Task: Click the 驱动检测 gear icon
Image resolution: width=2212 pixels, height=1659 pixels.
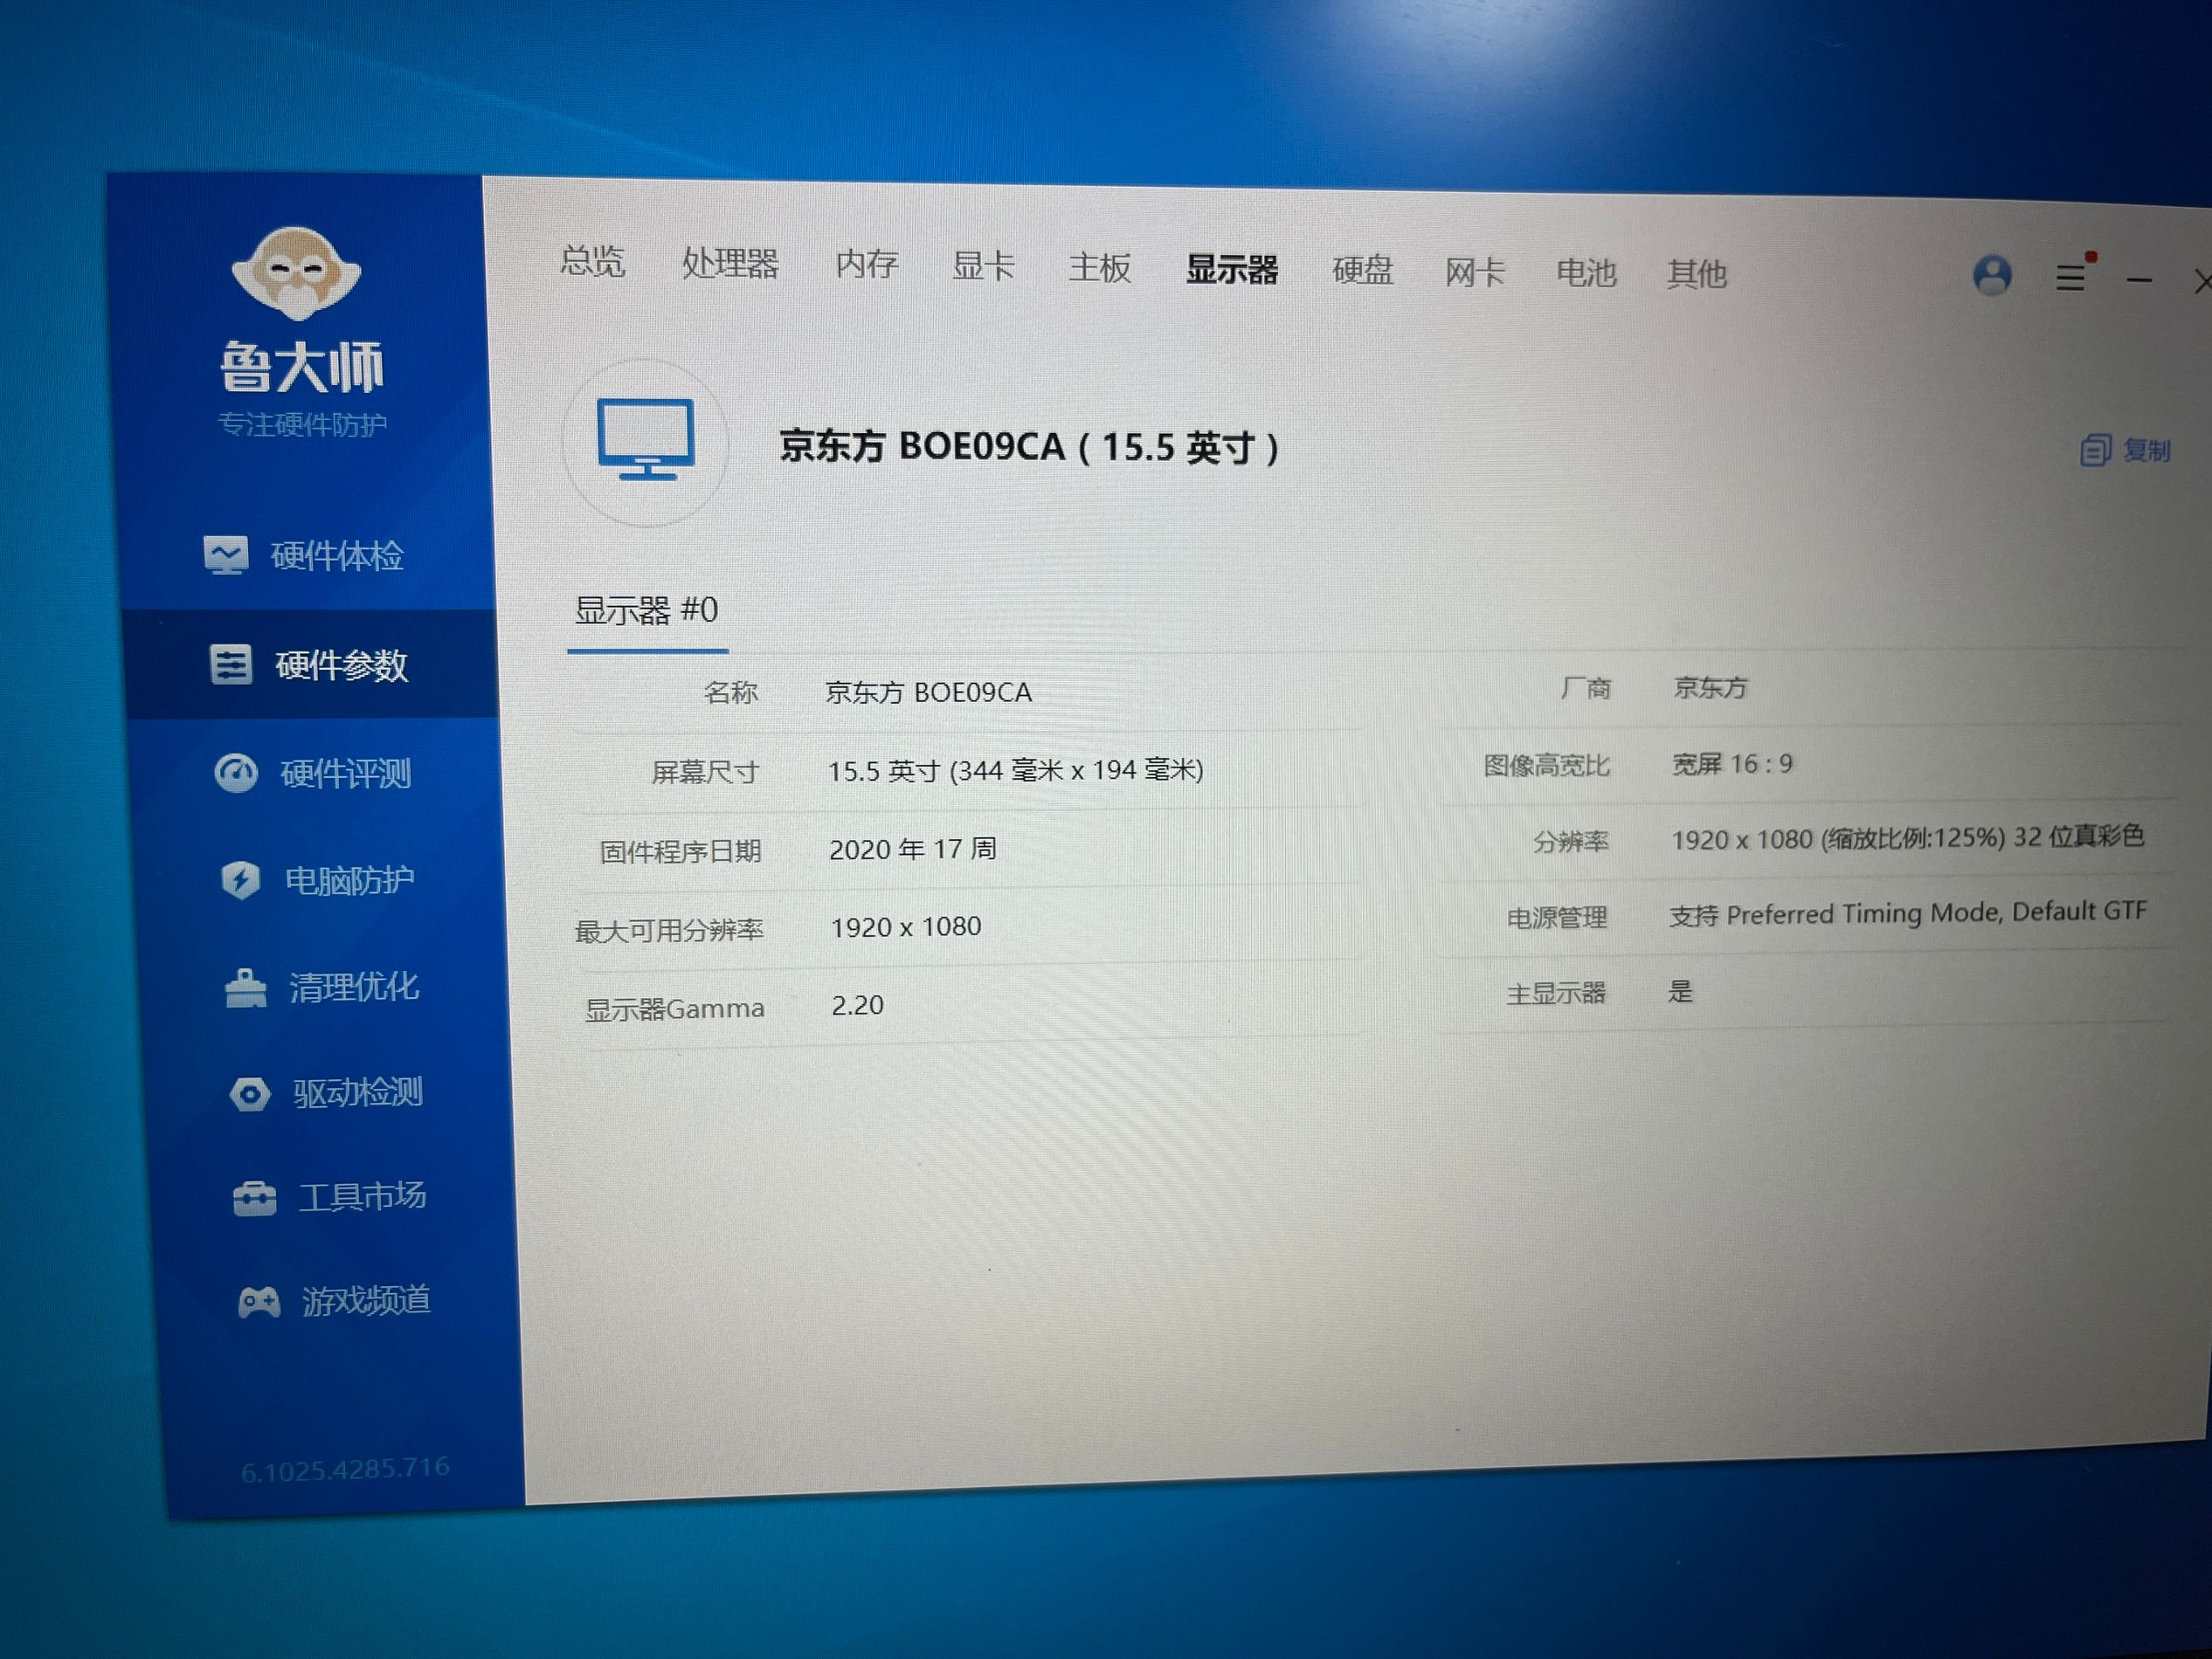Action: (250, 1094)
